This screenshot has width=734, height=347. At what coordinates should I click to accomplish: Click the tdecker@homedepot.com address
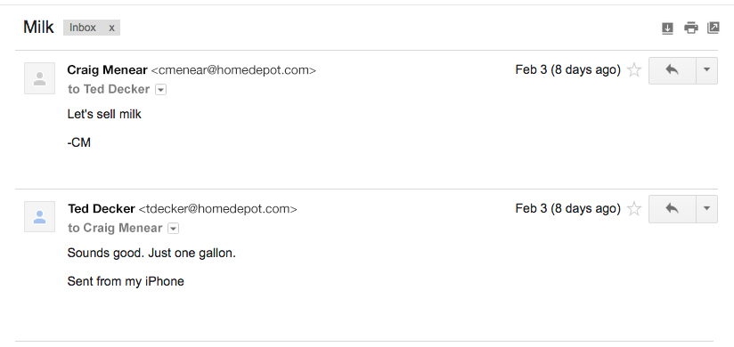(x=217, y=208)
